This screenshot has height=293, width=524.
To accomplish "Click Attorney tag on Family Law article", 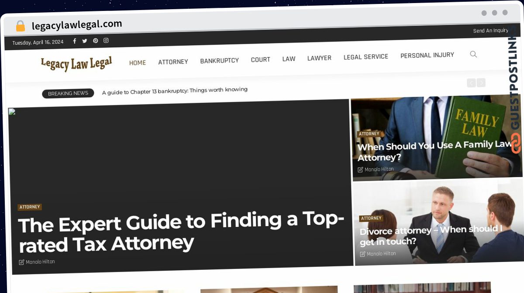I will (369, 134).
